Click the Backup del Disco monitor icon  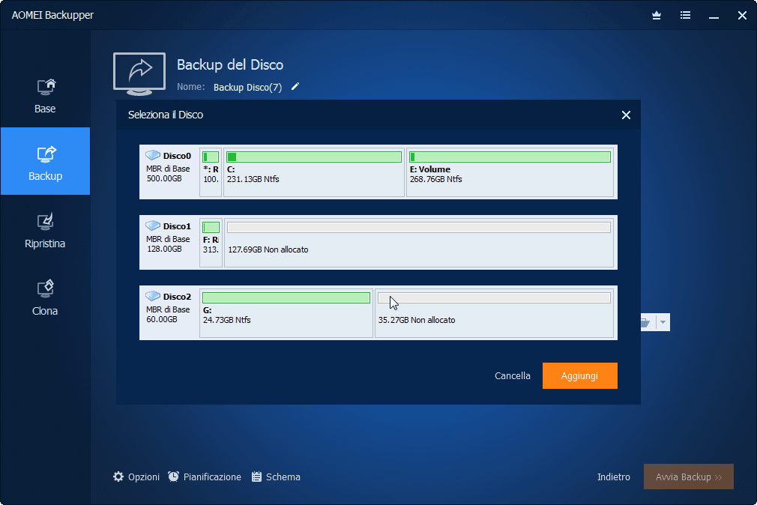point(139,74)
